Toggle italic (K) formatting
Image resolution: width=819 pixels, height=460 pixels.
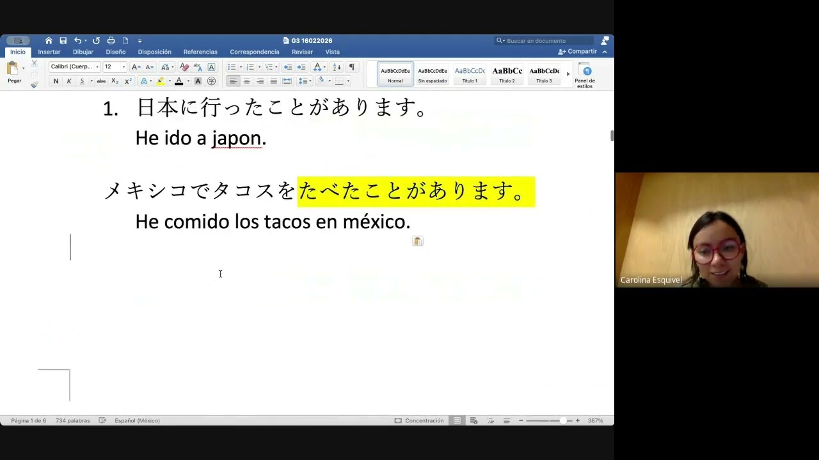coord(69,81)
